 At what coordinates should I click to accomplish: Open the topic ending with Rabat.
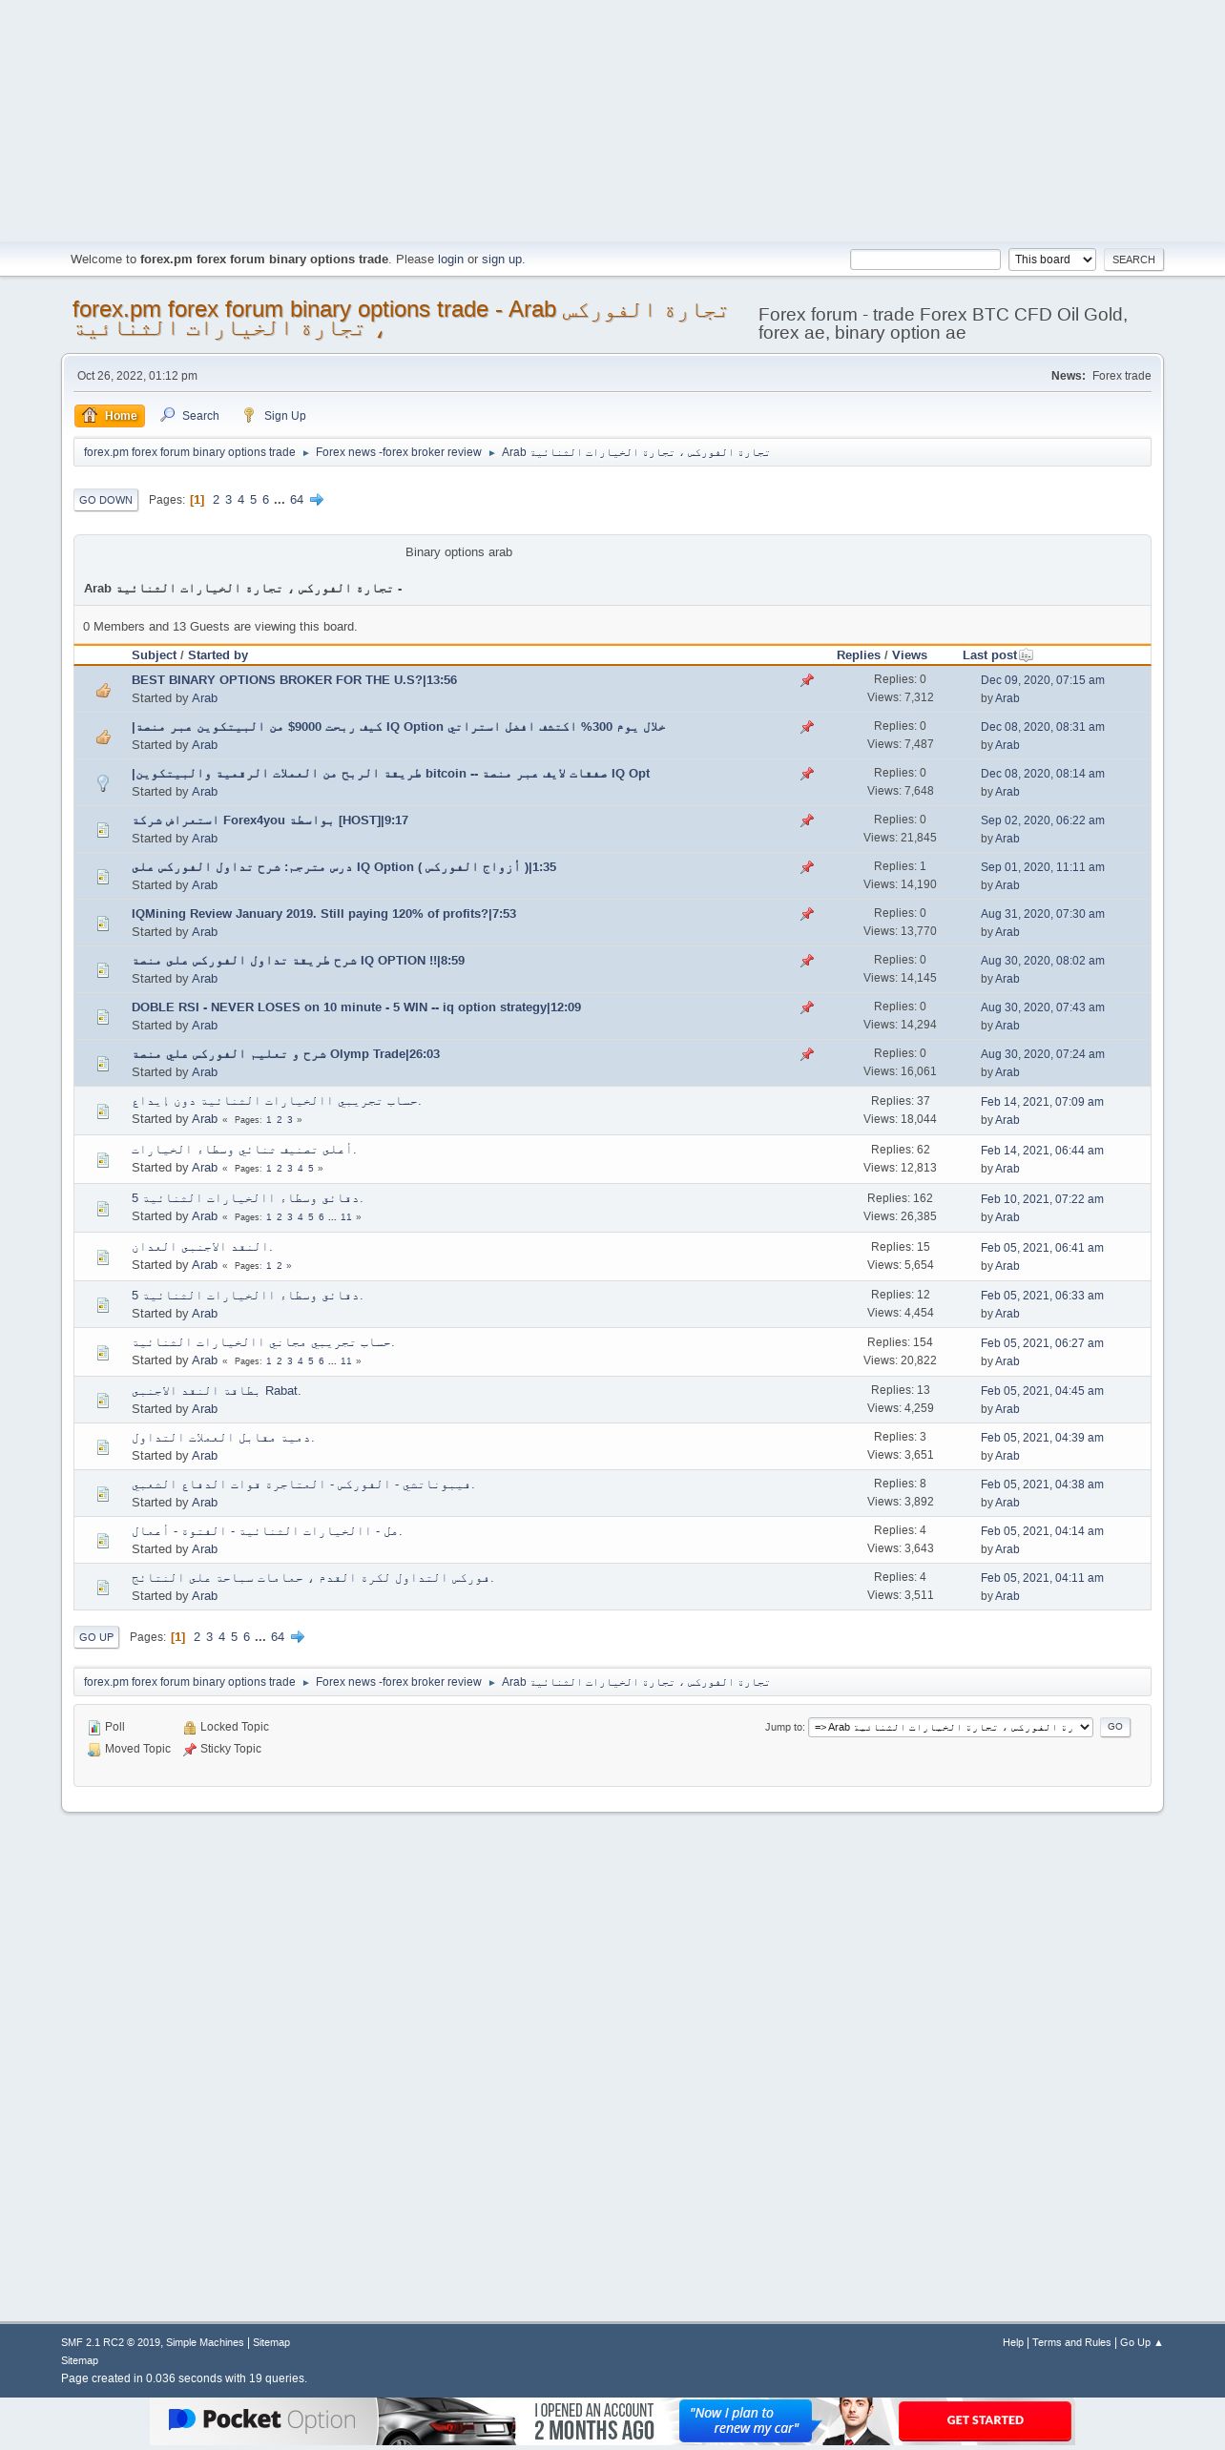point(216,1391)
